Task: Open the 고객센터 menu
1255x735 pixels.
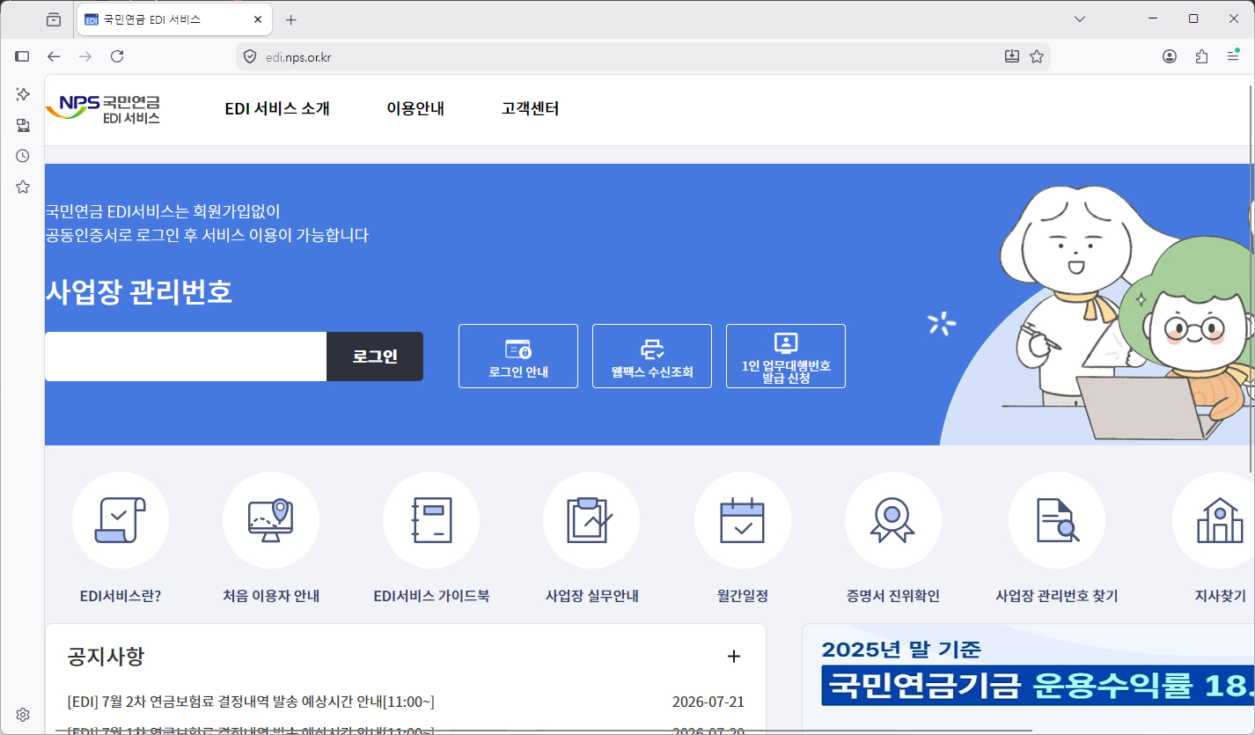Action: (531, 109)
